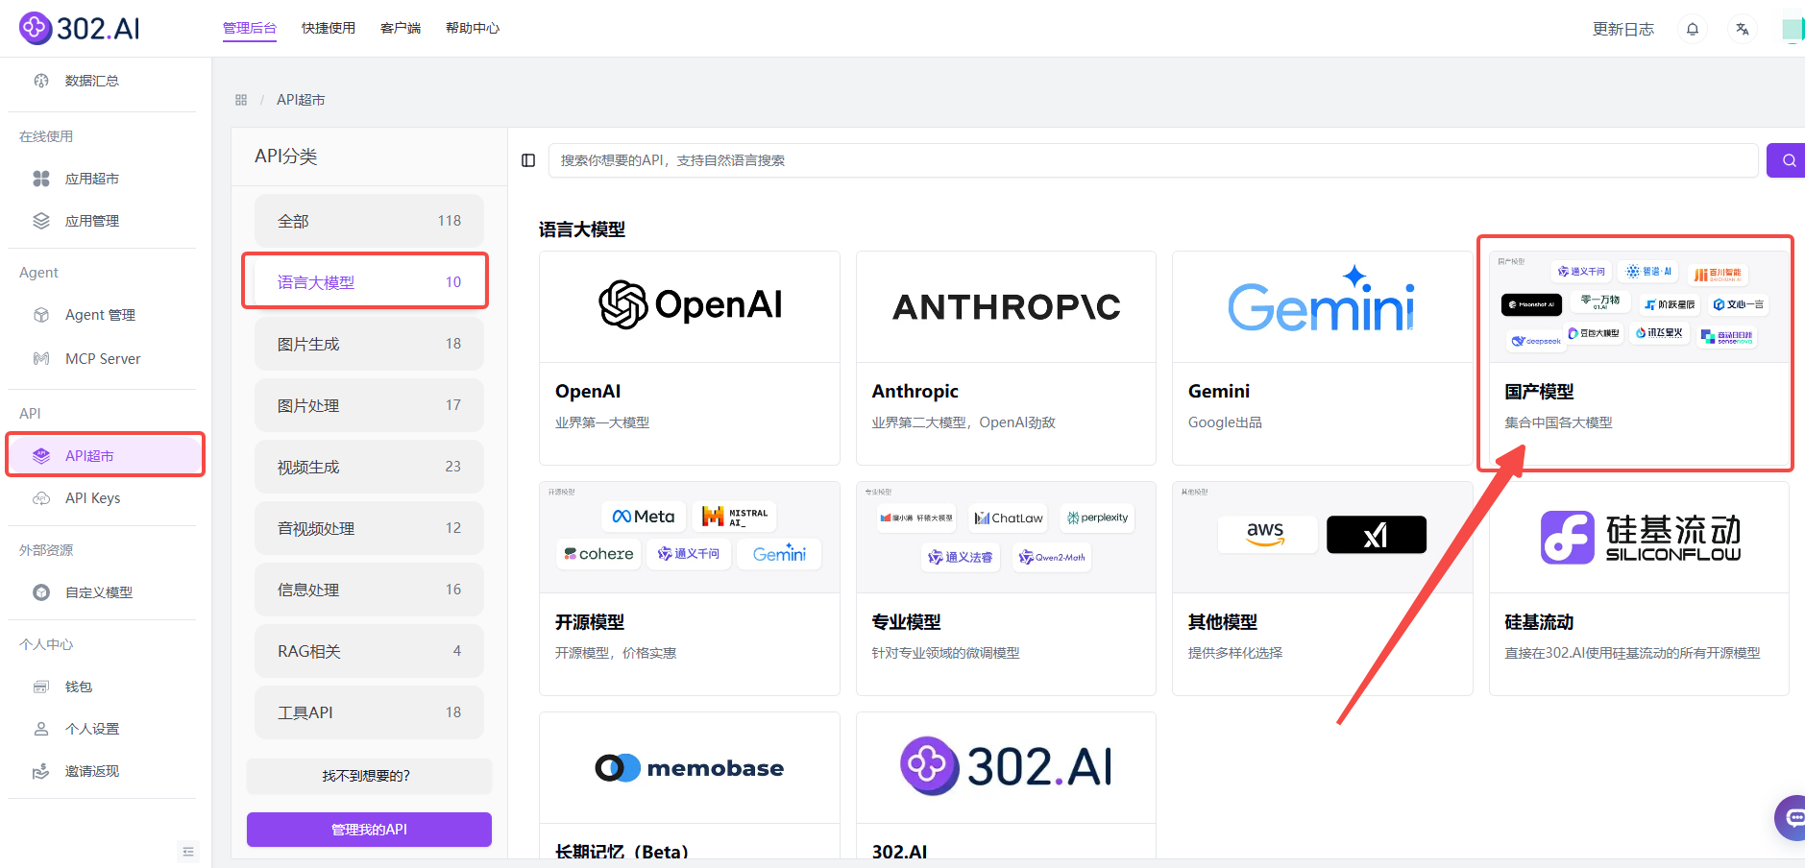Select the 全部 category with 118
The image size is (1805, 868).
point(369,221)
